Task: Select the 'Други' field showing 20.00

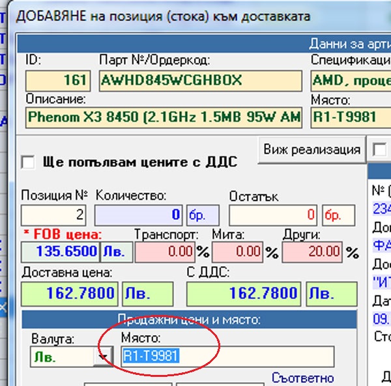Action: (x=312, y=252)
